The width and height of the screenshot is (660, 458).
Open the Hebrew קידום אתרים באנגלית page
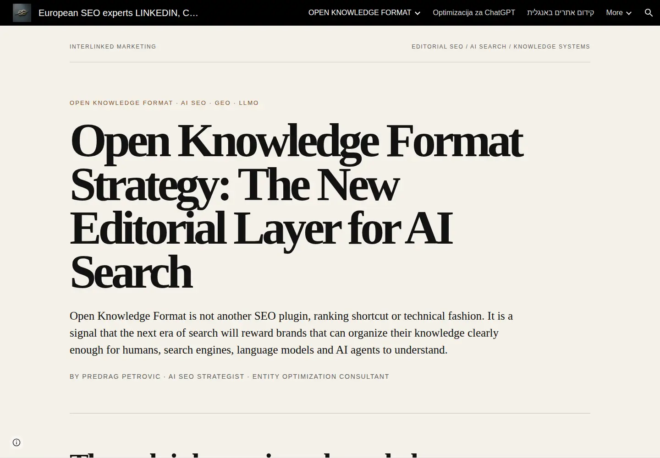(560, 13)
